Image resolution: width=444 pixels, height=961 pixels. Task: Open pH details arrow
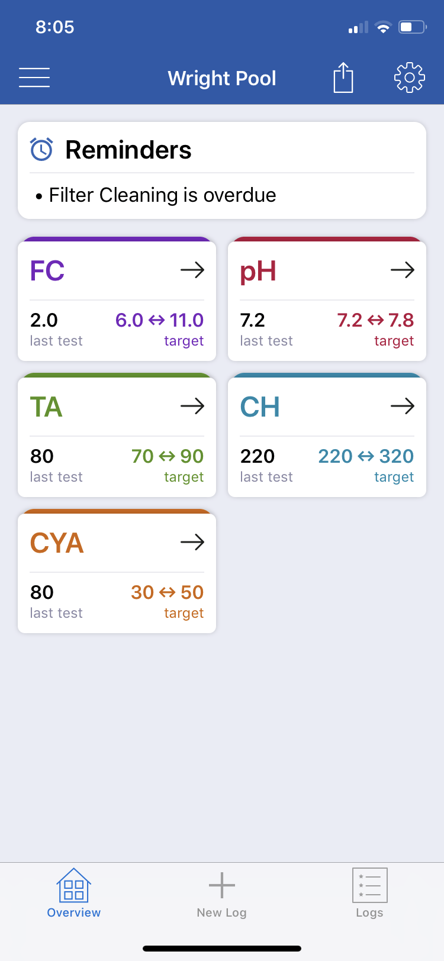pos(403,270)
